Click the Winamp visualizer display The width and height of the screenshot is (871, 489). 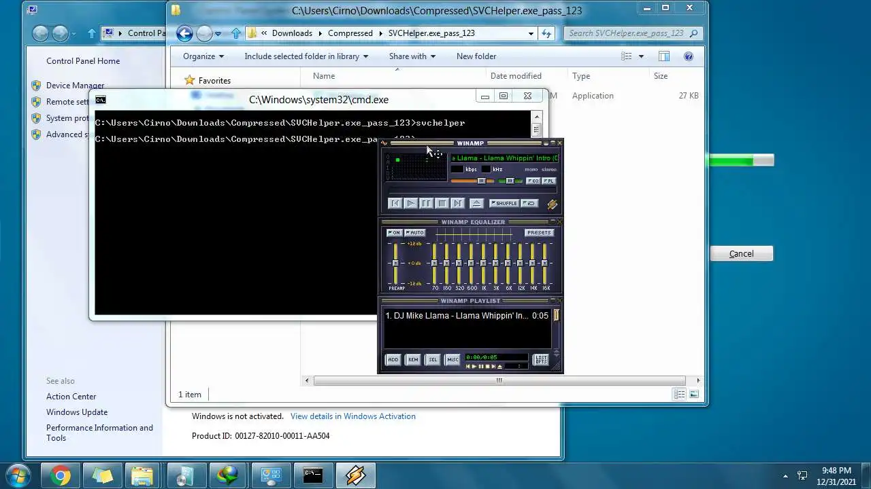(416, 168)
